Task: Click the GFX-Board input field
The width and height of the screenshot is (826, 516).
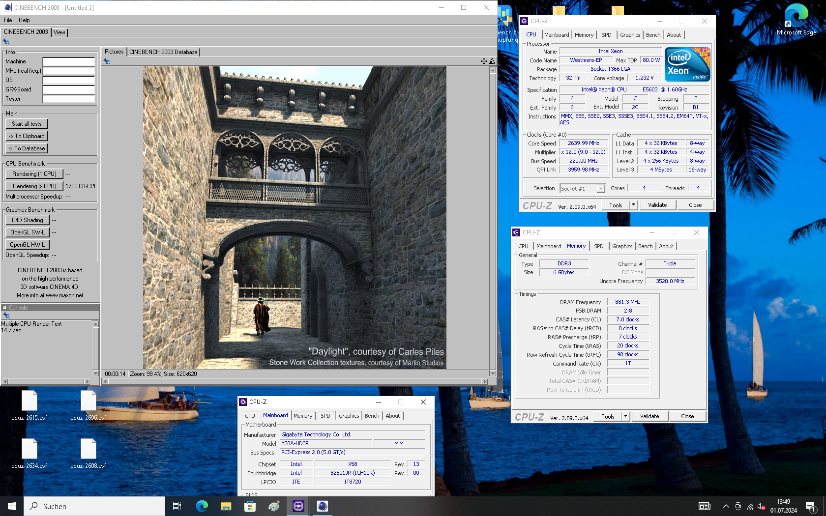Action: click(69, 90)
